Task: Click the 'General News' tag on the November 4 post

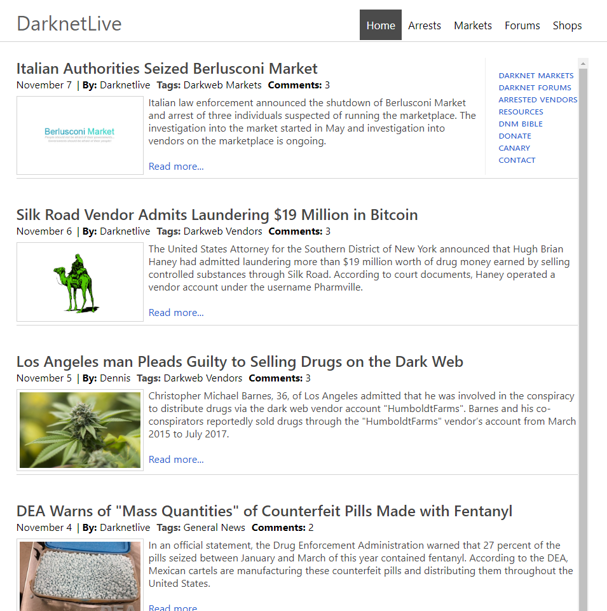Action: [x=214, y=527]
